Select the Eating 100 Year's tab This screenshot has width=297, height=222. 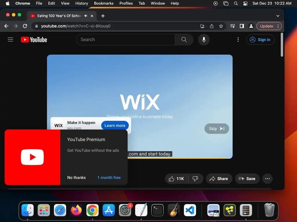[x=59, y=16]
